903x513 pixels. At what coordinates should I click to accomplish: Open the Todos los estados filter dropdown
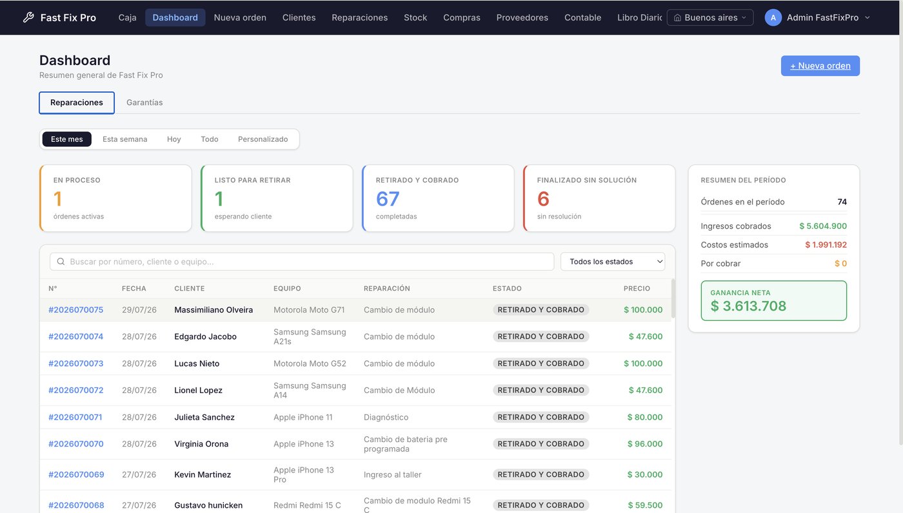[613, 262]
